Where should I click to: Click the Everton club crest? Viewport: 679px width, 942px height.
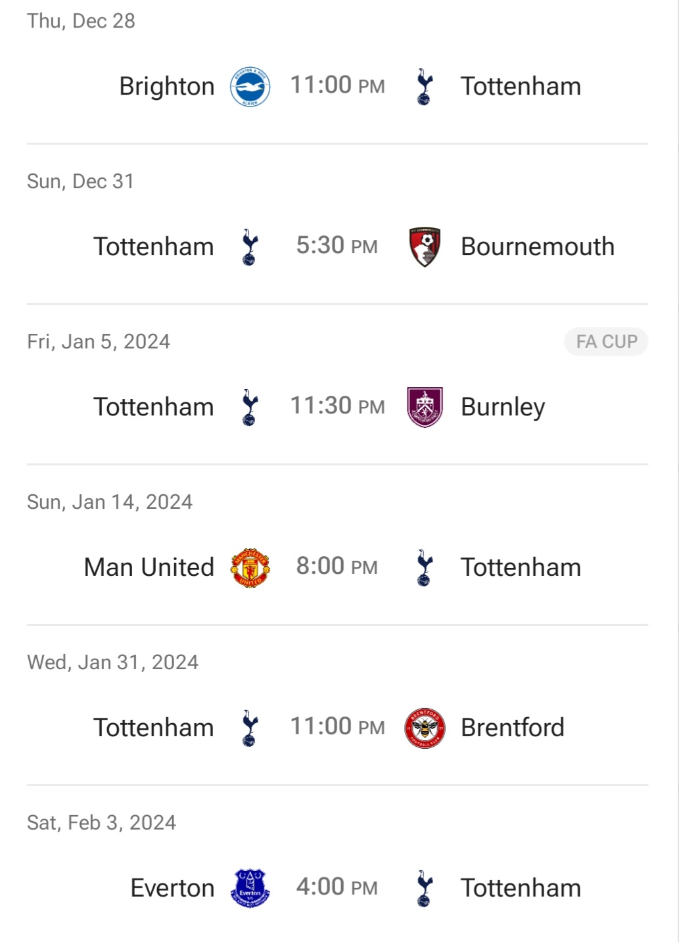(250, 889)
